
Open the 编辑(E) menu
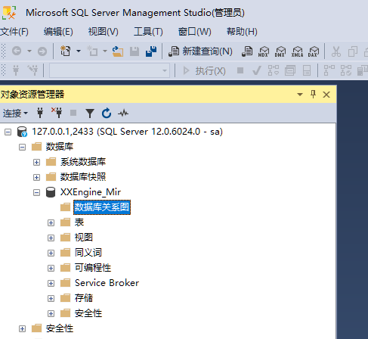click(x=58, y=32)
